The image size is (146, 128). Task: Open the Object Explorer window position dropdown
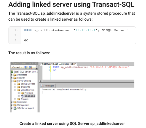30,63
